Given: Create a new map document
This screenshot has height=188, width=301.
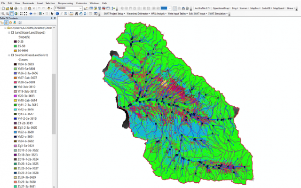Looking at the screenshot, I should tap(3, 8).
